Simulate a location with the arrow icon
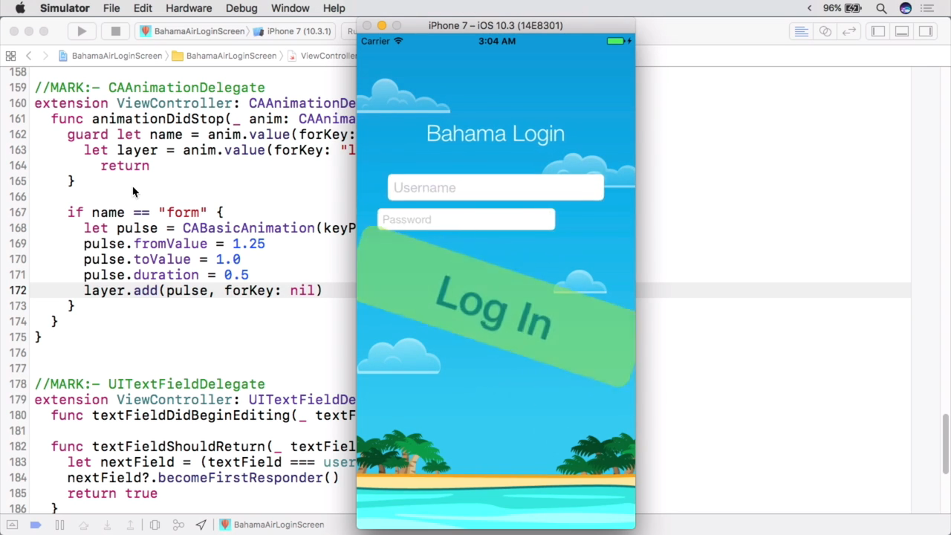 [x=201, y=525]
